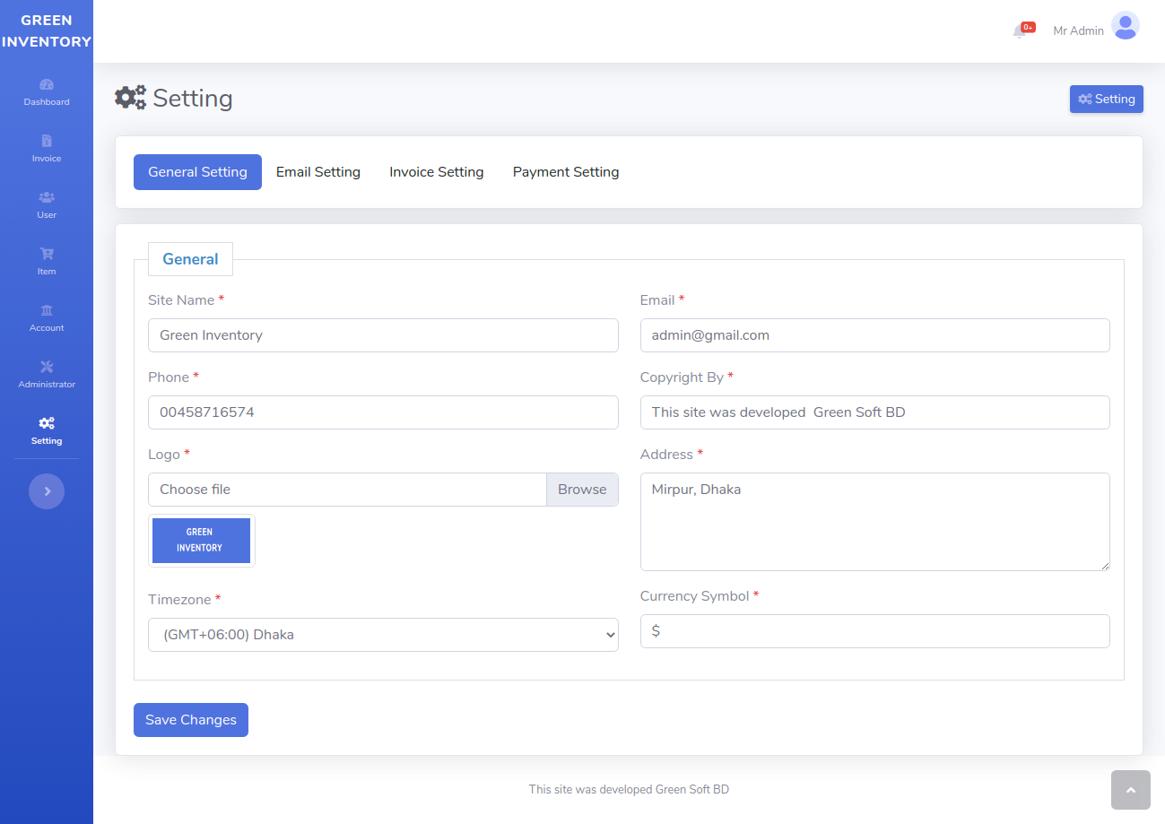Click the Site Name input field
The width and height of the screenshot is (1165, 824).
click(x=383, y=335)
